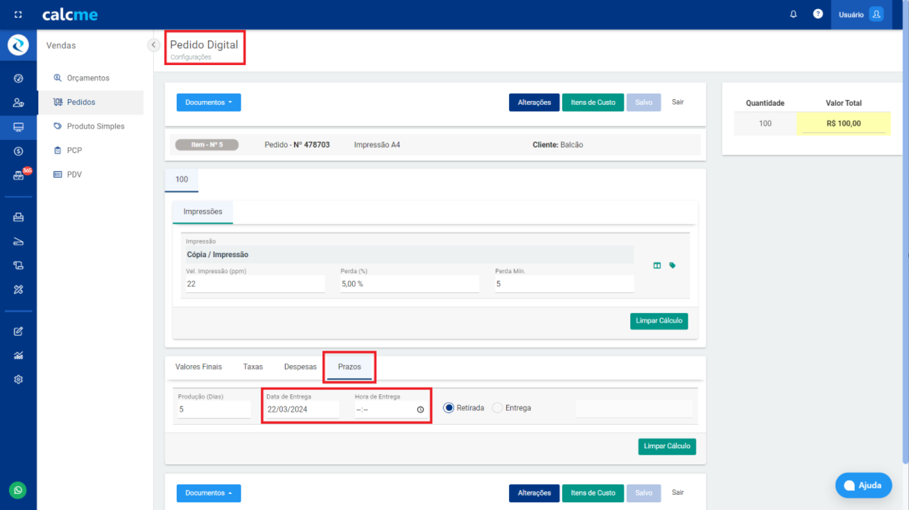The height and width of the screenshot is (510, 909).
Task: Expand the top Documentos dropdown
Action: coord(208,103)
